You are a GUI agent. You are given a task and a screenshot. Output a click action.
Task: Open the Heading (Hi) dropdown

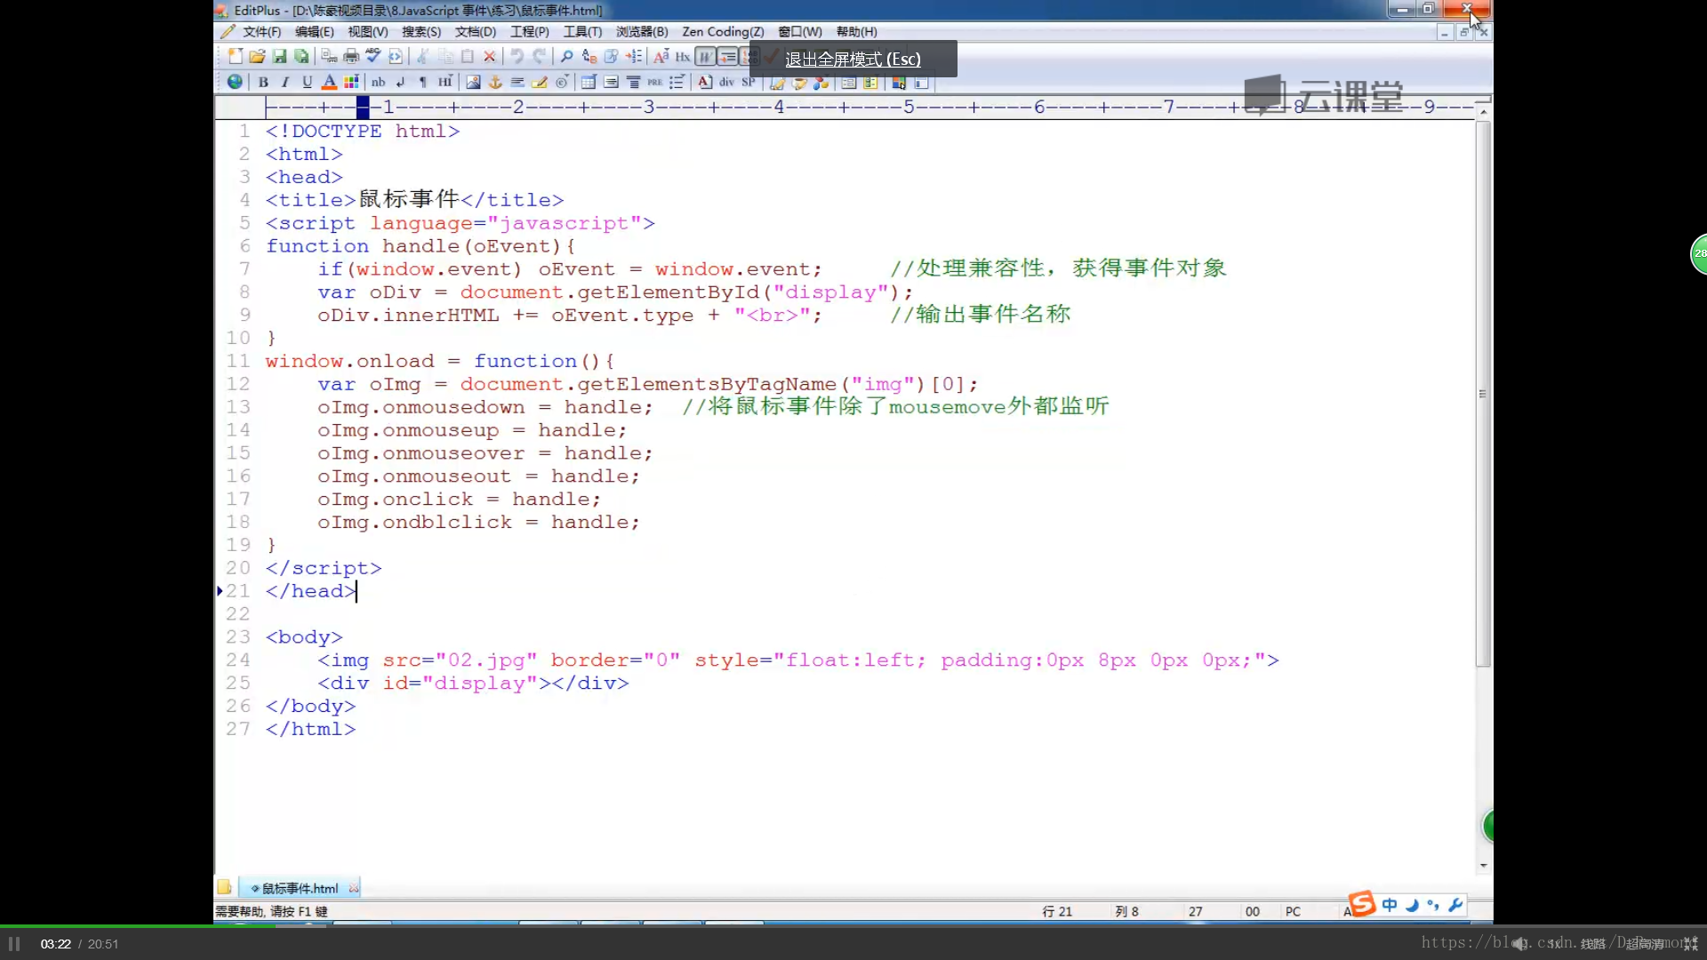coord(445,82)
